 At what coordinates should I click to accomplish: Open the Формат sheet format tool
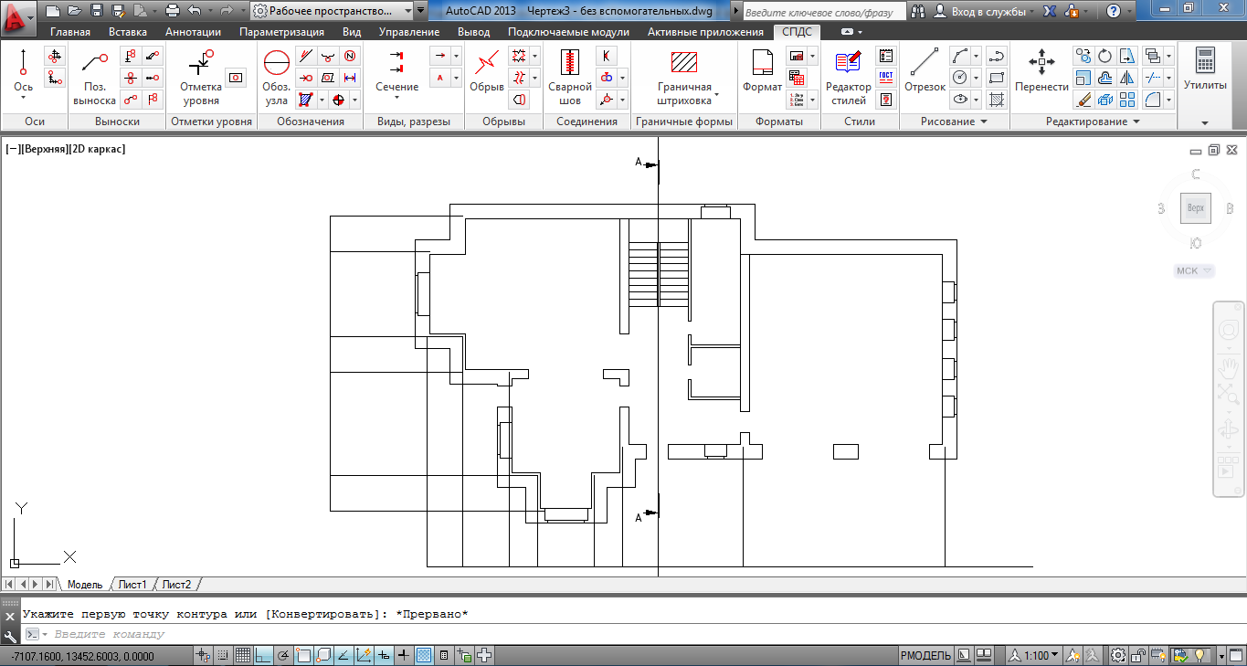762,71
